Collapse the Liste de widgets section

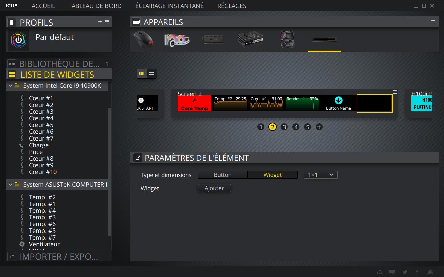click(x=59, y=74)
